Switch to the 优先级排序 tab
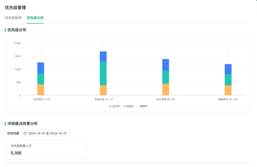257x167 pixels. point(13,18)
